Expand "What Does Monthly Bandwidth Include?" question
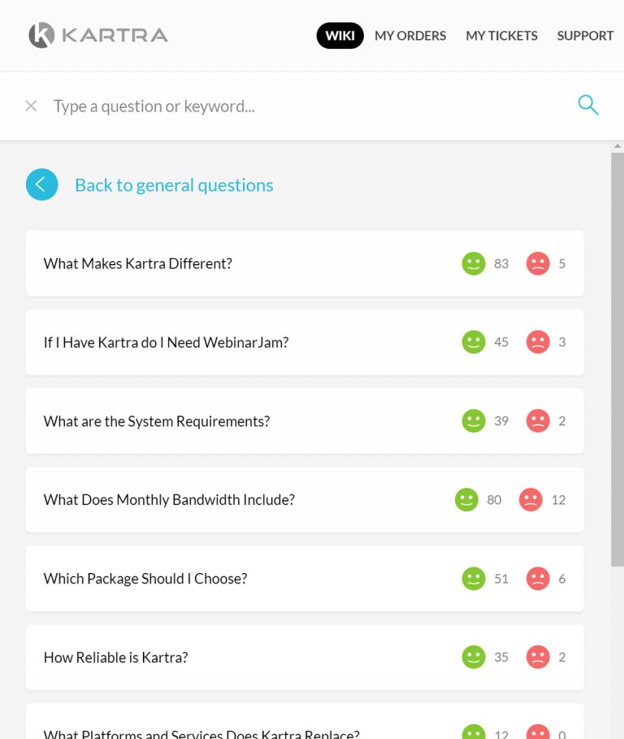The height and width of the screenshot is (739, 624). point(169,500)
